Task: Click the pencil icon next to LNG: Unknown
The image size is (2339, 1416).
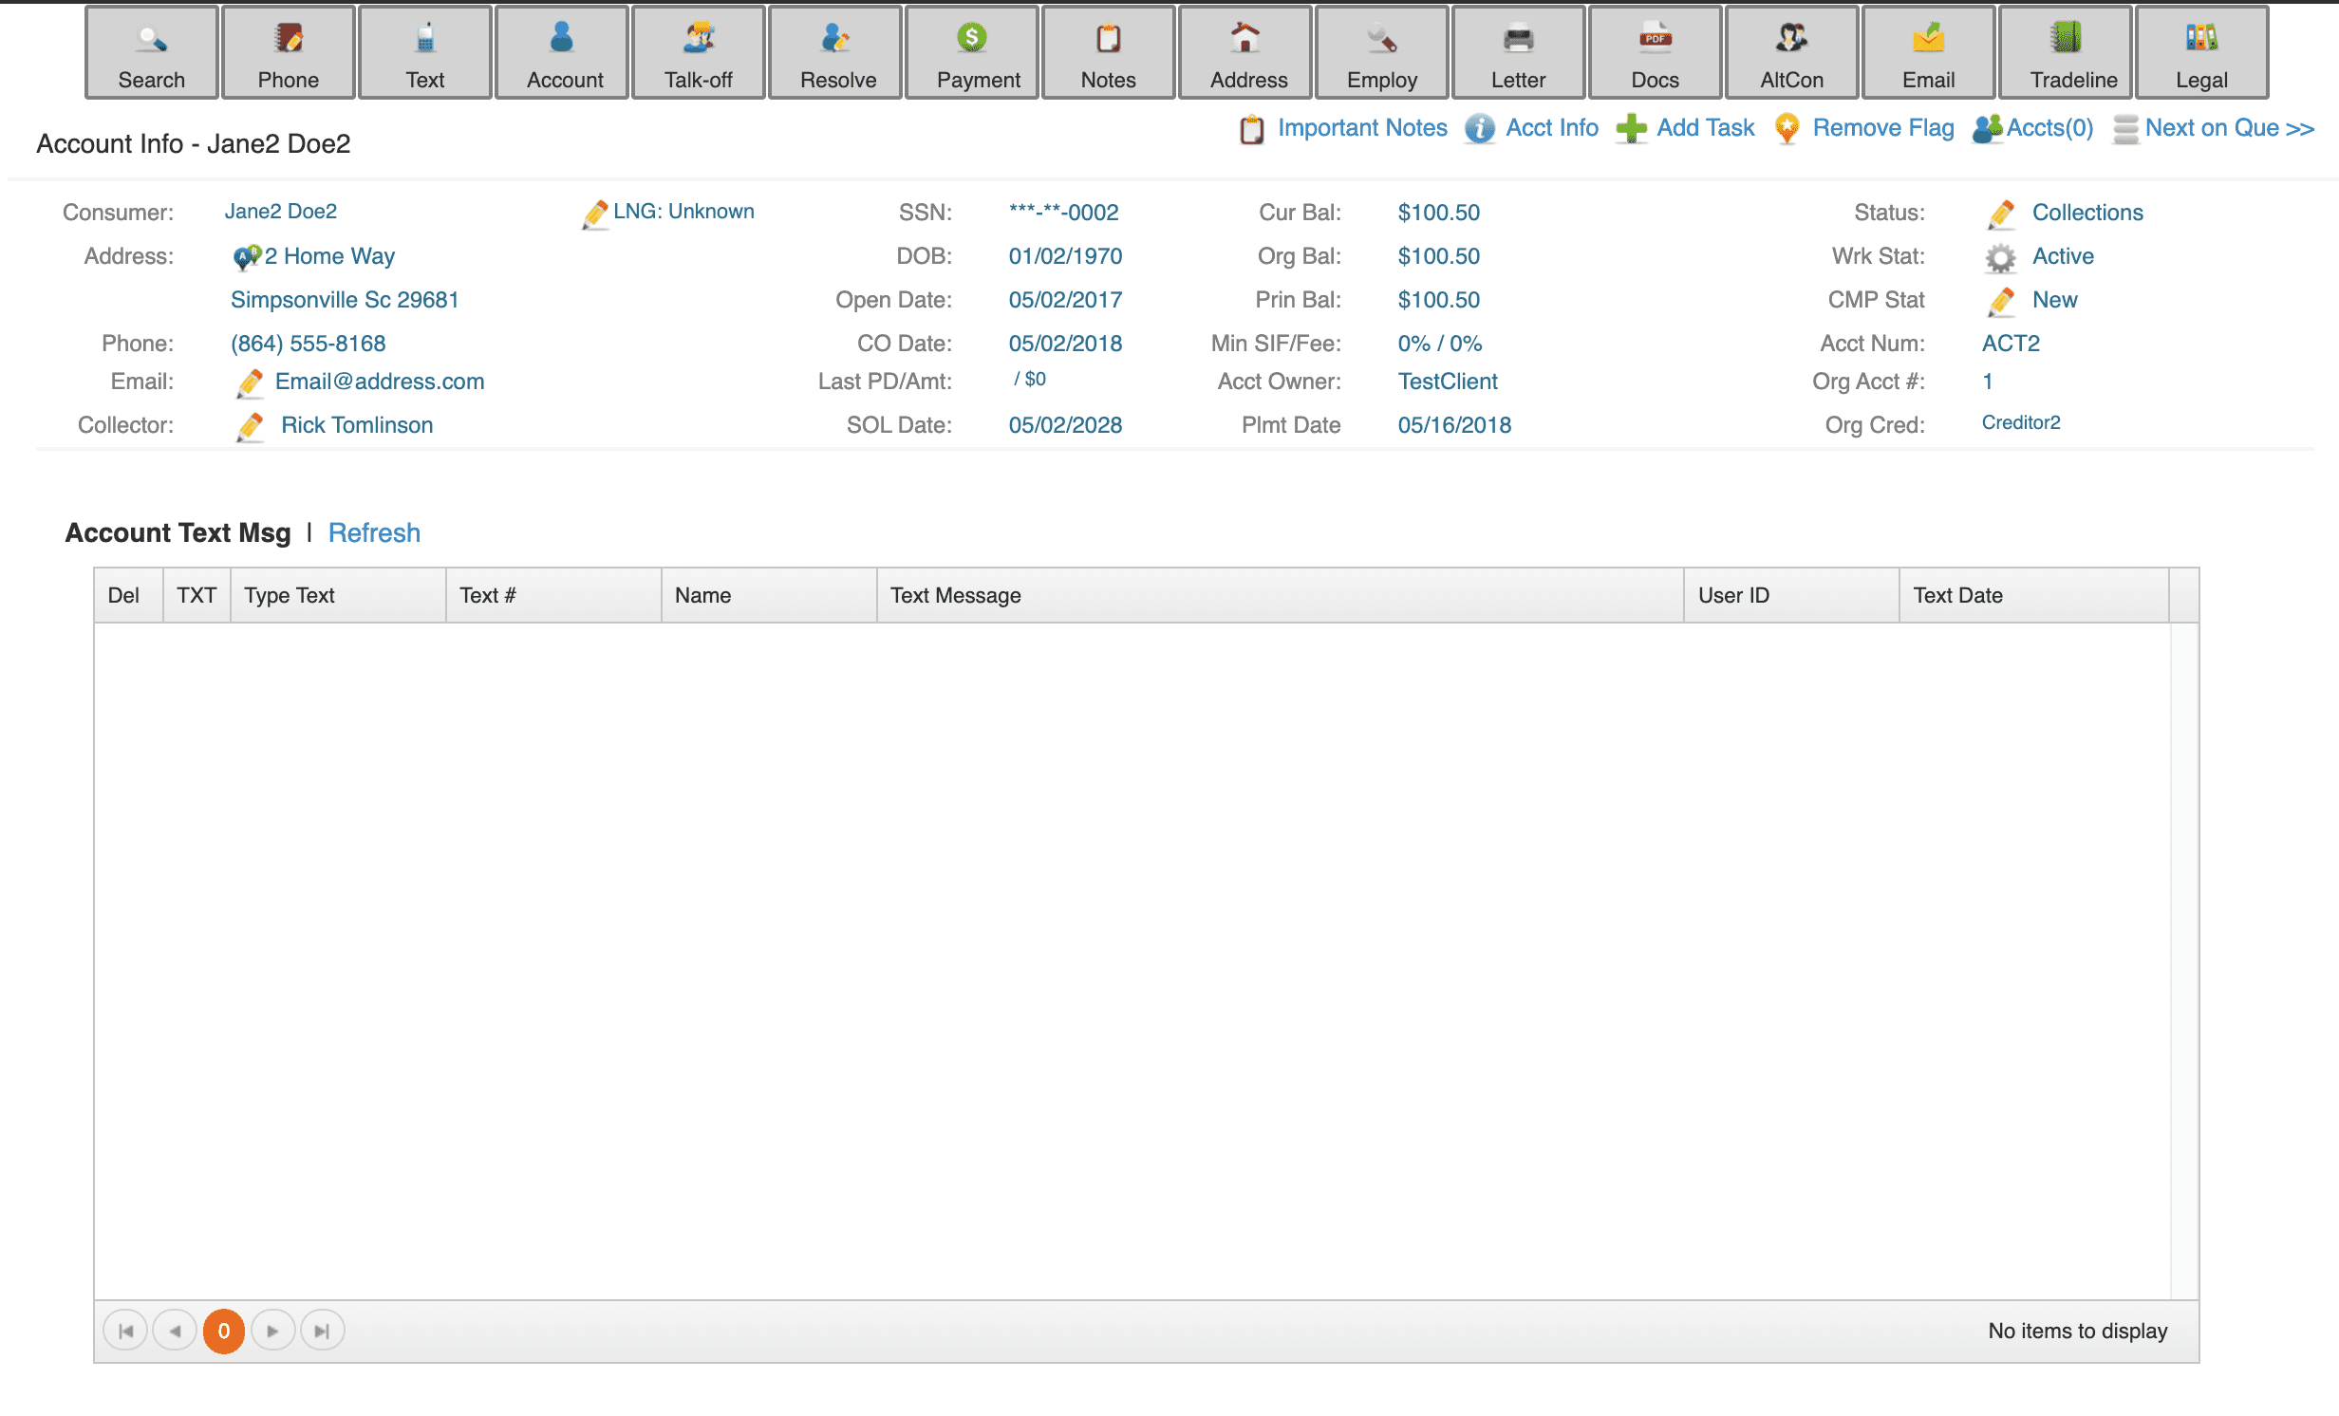Action: point(595,214)
